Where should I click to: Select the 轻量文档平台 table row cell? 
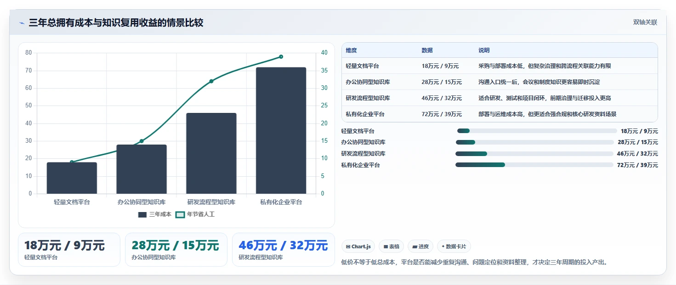click(x=363, y=66)
